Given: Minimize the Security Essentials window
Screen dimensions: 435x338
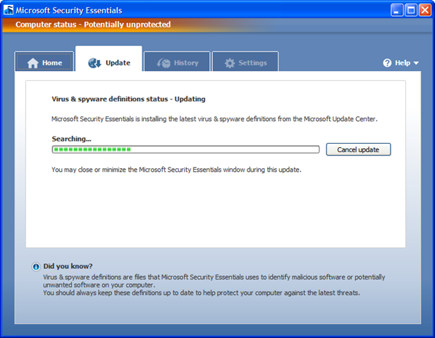Looking at the screenshot, I should pyautogui.click(x=397, y=11).
